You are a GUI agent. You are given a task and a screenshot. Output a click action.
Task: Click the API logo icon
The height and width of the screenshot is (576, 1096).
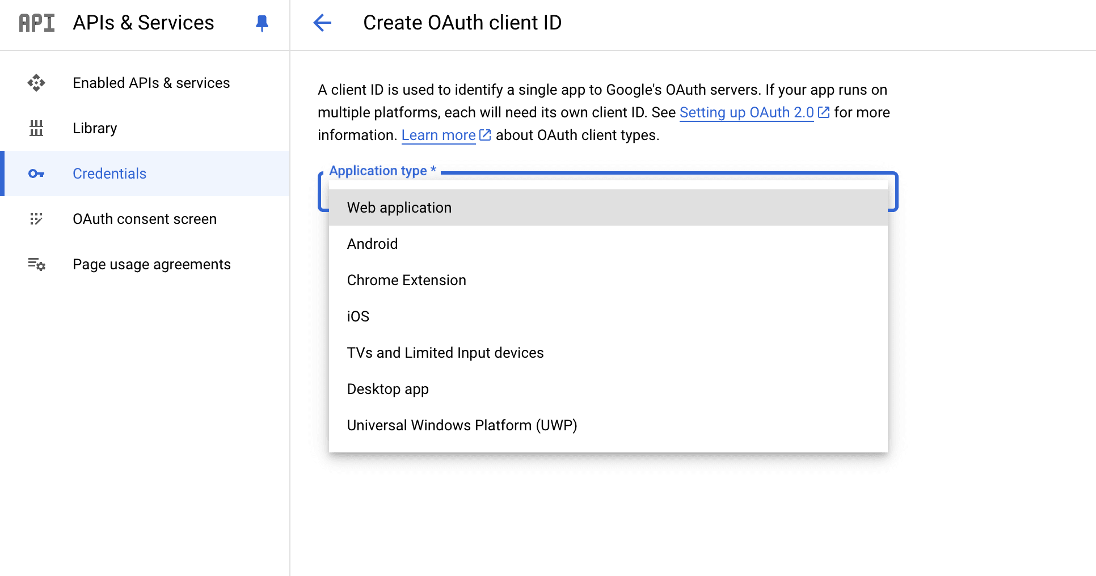tap(37, 23)
